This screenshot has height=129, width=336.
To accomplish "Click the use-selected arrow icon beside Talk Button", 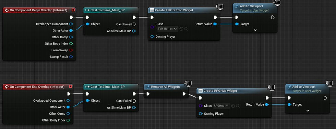I will 181,29.
